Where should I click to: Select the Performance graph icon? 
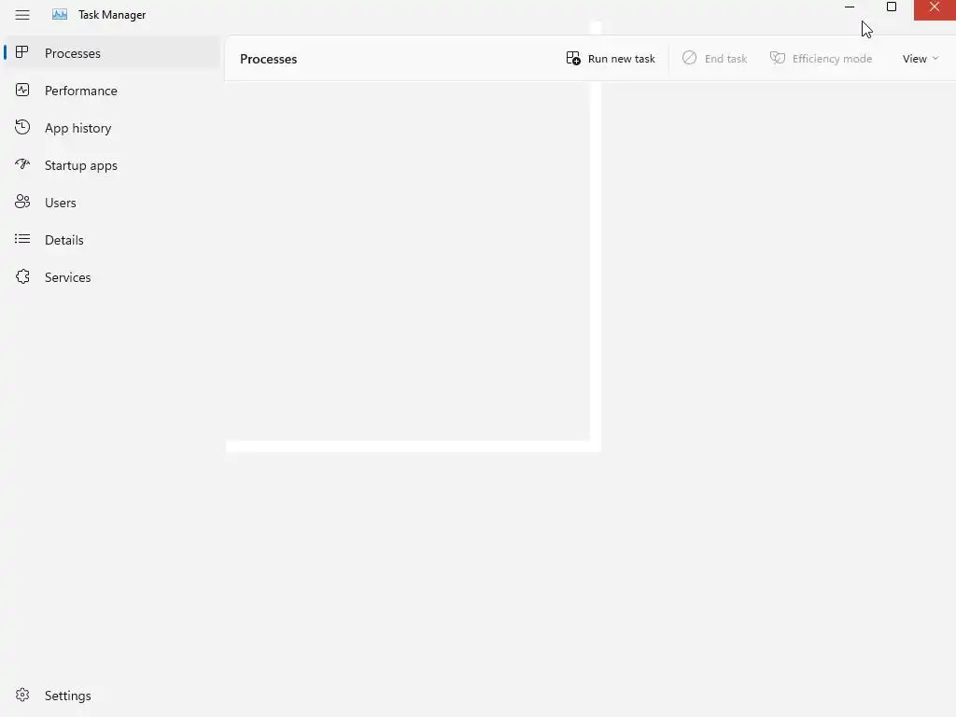pos(22,91)
